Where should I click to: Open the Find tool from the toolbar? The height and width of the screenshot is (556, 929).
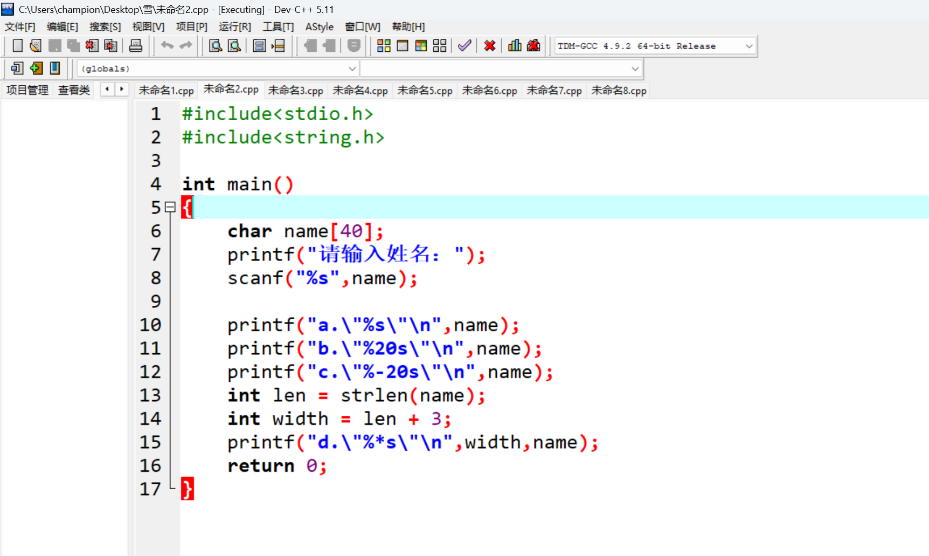click(x=216, y=46)
